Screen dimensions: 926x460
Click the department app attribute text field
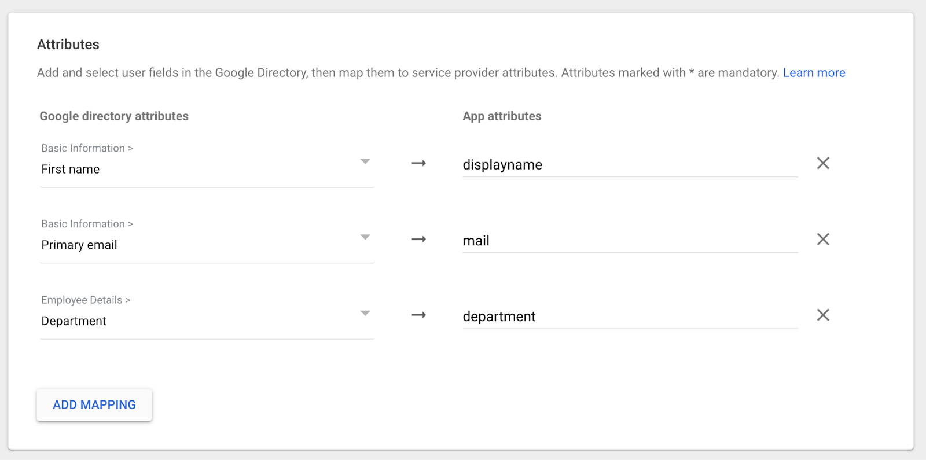pos(630,317)
